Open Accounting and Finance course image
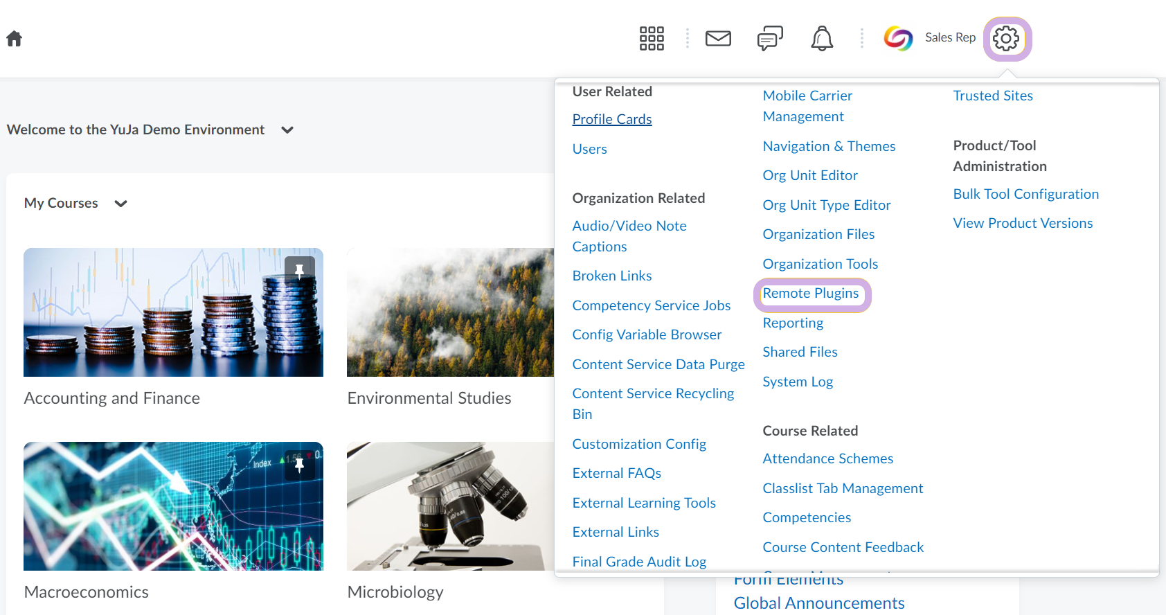This screenshot has height=615, width=1166. click(173, 312)
